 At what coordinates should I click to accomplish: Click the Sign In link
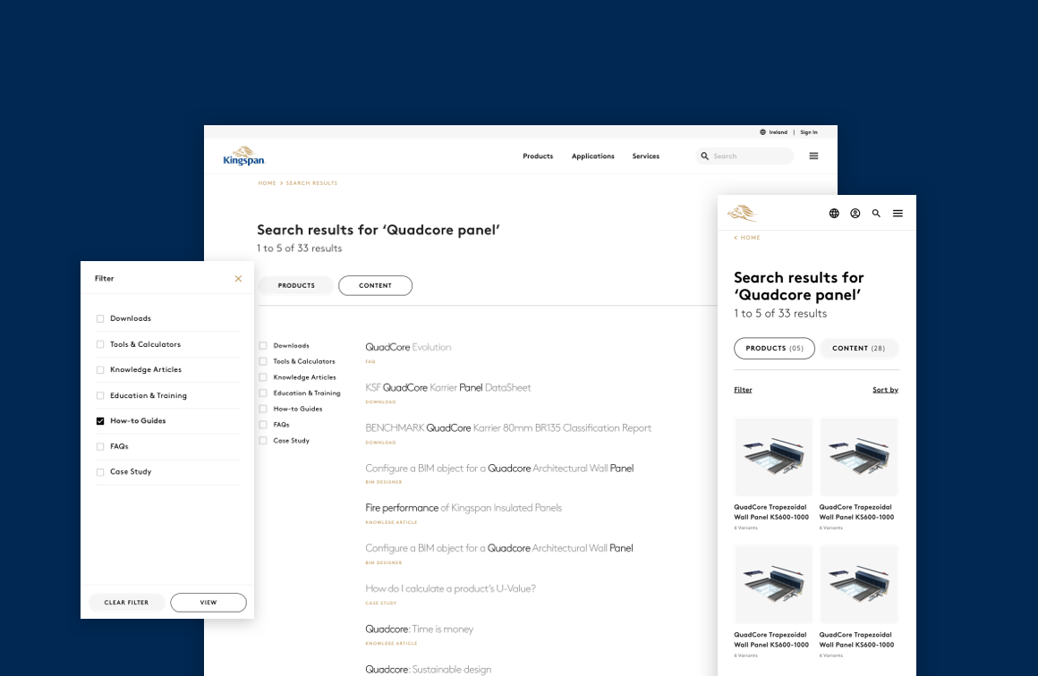809,132
